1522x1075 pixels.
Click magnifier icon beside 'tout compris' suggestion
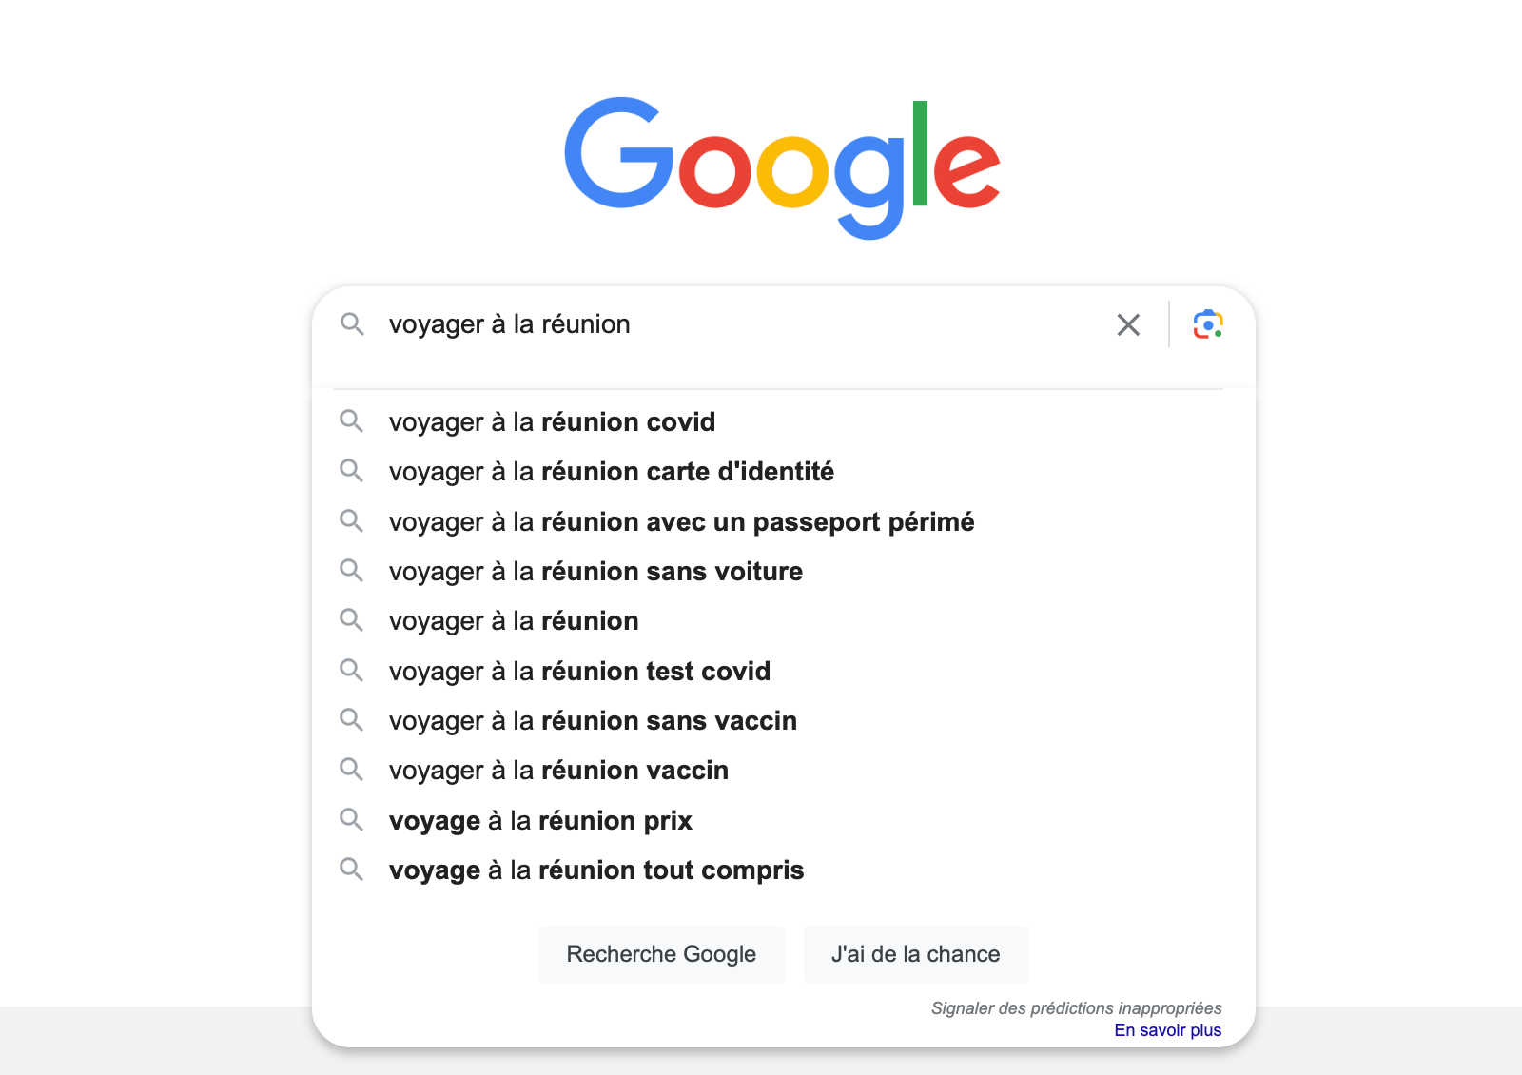[x=352, y=870]
